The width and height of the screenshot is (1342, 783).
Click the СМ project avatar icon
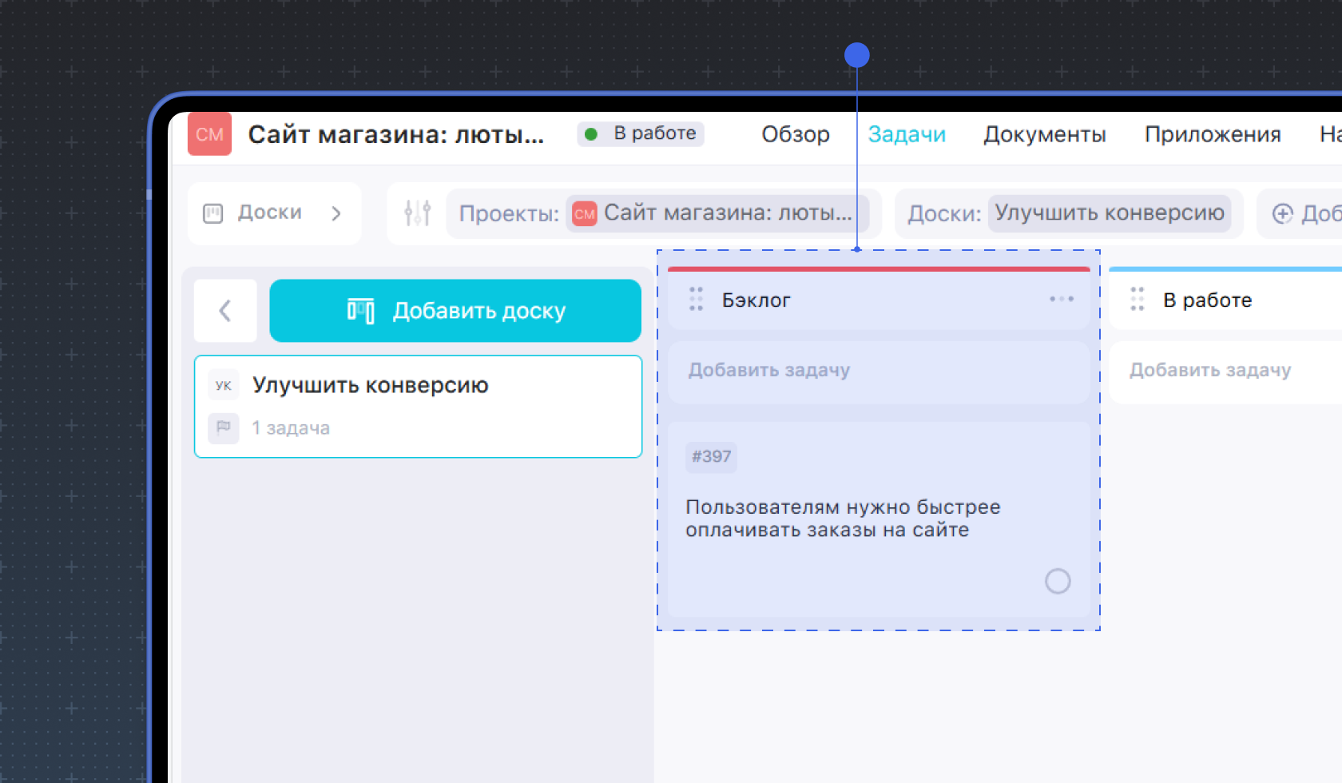tap(208, 134)
